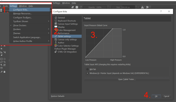The image size is (176, 102).
Task: Select WinTab radio button
Action: tap(87, 69)
